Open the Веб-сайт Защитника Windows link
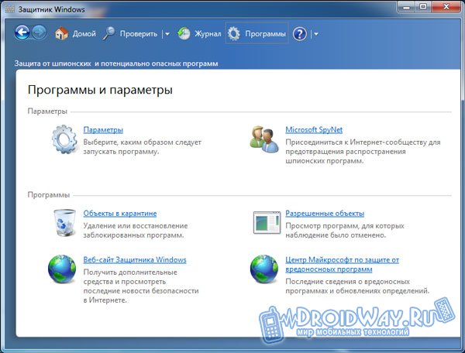This screenshot has width=465, height=353. pyautogui.click(x=135, y=259)
